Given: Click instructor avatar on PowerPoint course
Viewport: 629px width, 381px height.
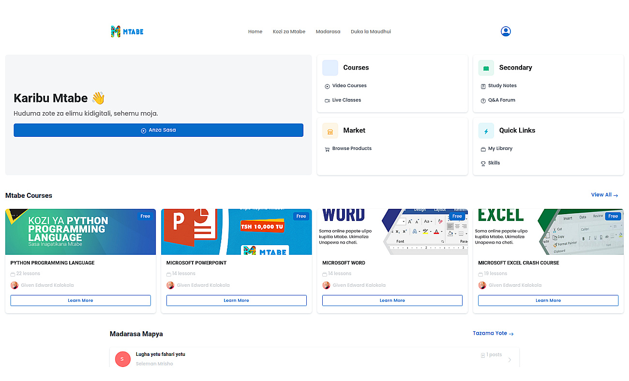Looking at the screenshot, I should [170, 285].
